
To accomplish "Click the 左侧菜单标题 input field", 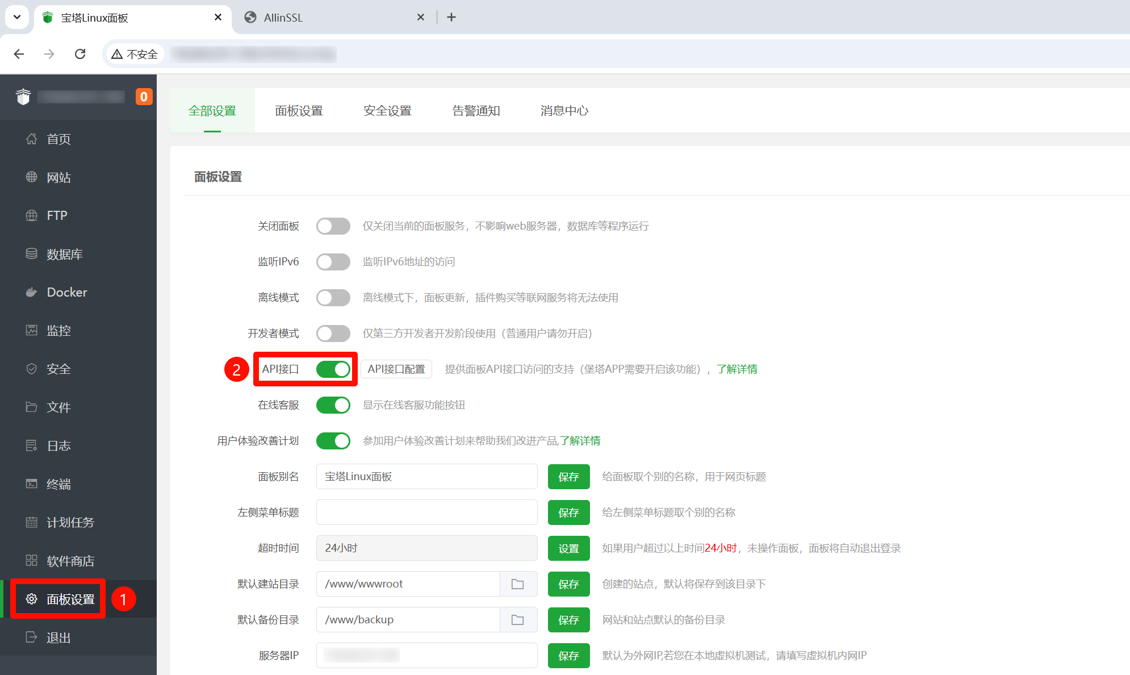I will [x=426, y=512].
